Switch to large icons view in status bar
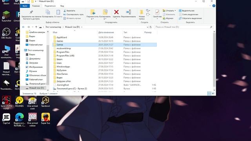Screen dimensions: 251x141 (x=213, y=94)
